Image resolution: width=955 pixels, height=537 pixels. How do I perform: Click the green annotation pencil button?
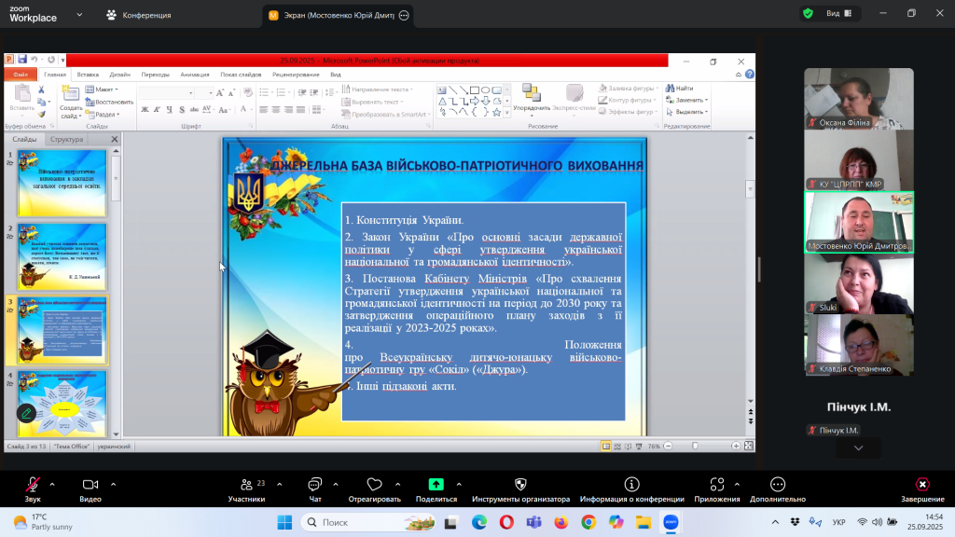point(26,412)
